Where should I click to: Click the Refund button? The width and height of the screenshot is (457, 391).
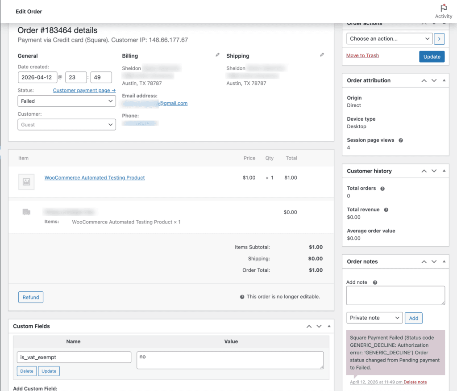click(30, 297)
